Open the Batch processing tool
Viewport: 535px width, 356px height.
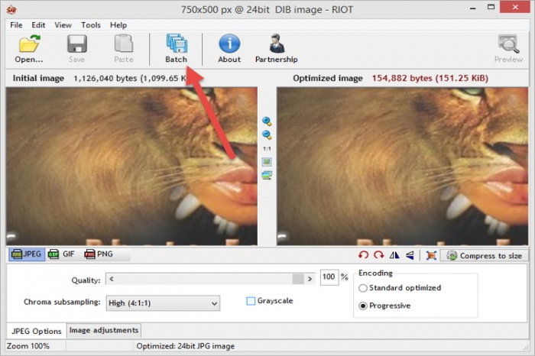(176, 48)
